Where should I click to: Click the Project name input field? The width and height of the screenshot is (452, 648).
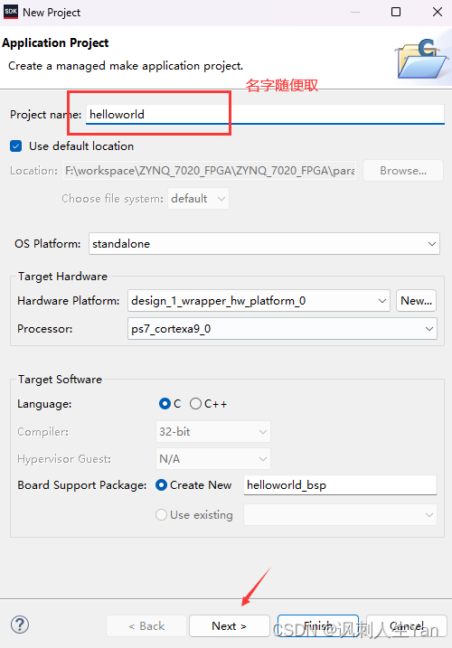pos(265,114)
